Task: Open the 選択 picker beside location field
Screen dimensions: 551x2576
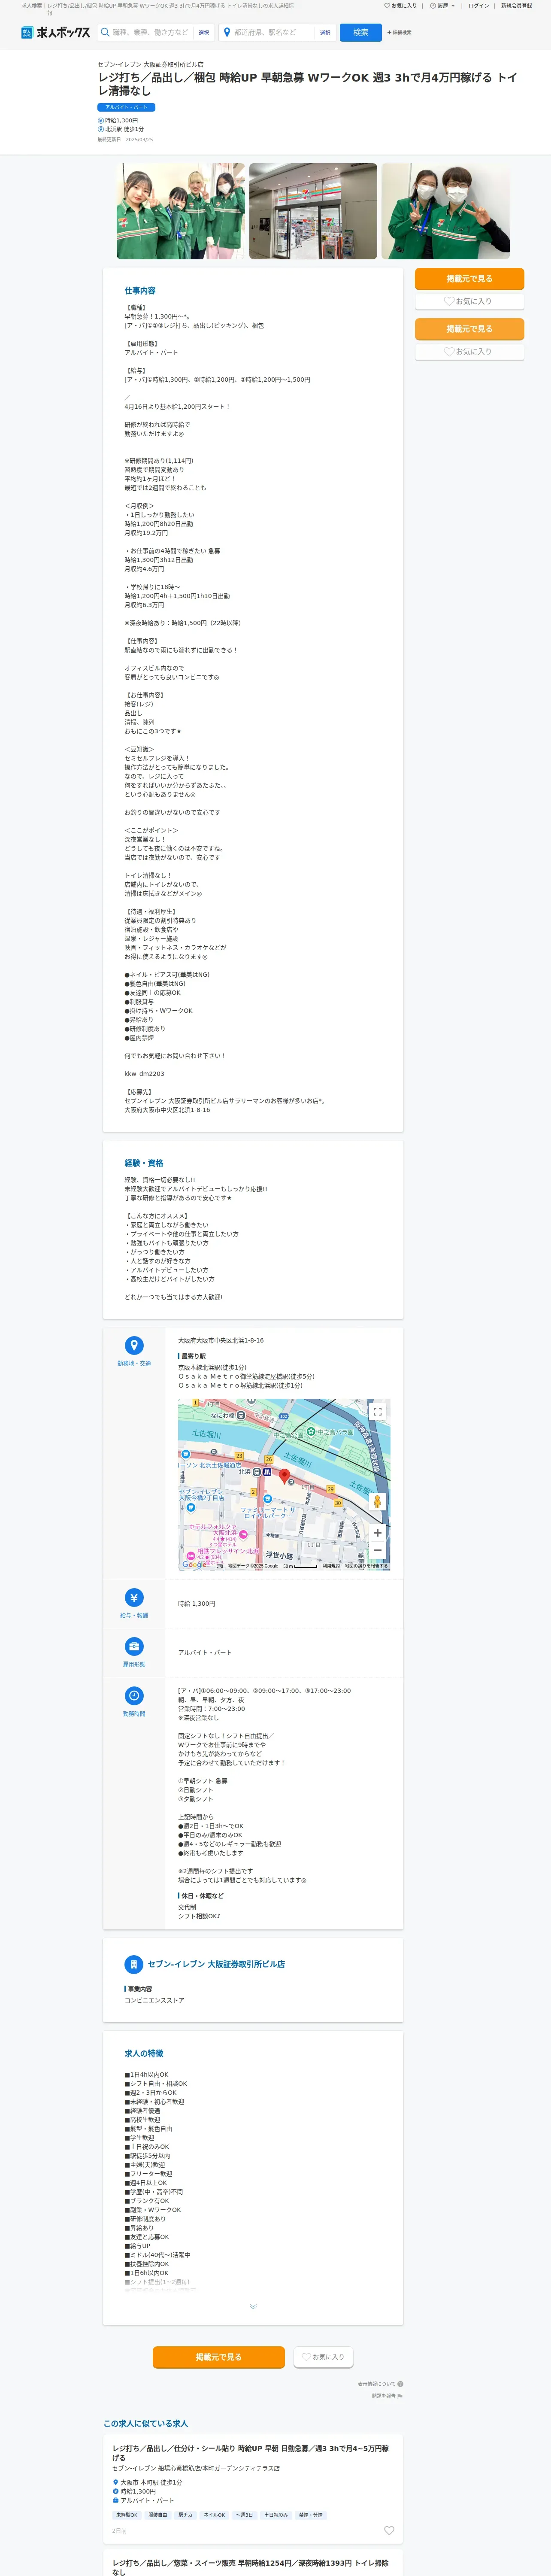Action: (x=325, y=33)
